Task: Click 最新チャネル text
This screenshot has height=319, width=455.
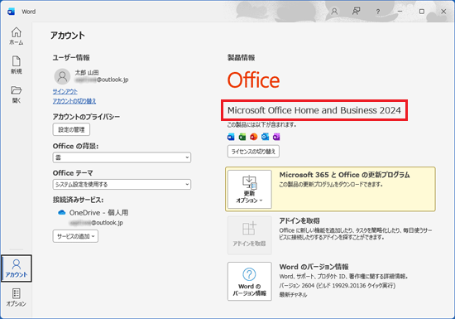Action: click(293, 295)
